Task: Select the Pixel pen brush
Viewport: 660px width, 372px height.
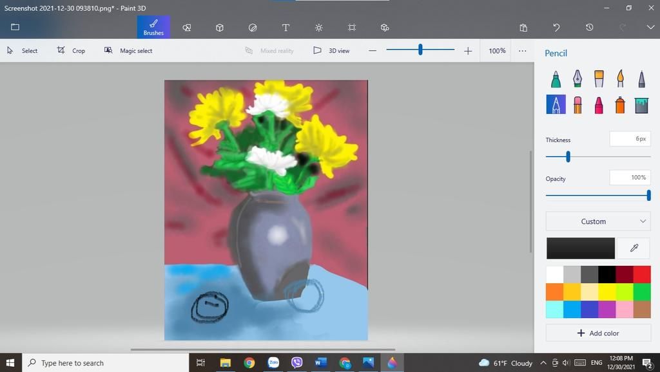Action: pyautogui.click(x=641, y=79)
